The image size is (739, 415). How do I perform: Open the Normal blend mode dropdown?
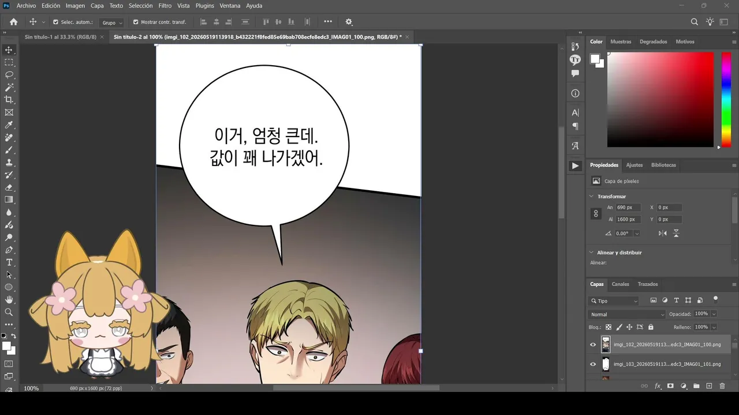tap(627, 314)
